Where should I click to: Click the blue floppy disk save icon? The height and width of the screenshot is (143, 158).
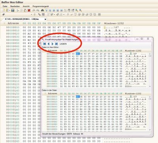(x=13, y=10)
